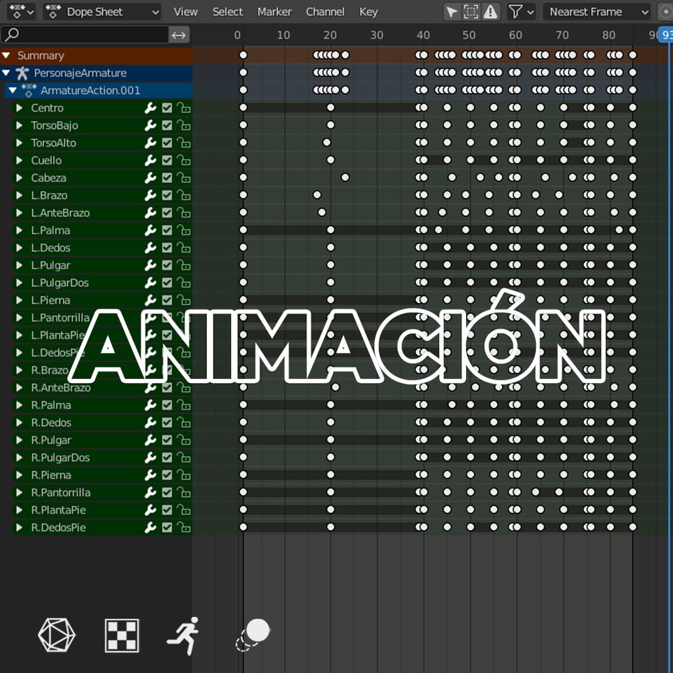Viewport: 673px width, 673px height.
Task: Toggle Only Show Errors warning icon
Action: (x=490, y=12)
